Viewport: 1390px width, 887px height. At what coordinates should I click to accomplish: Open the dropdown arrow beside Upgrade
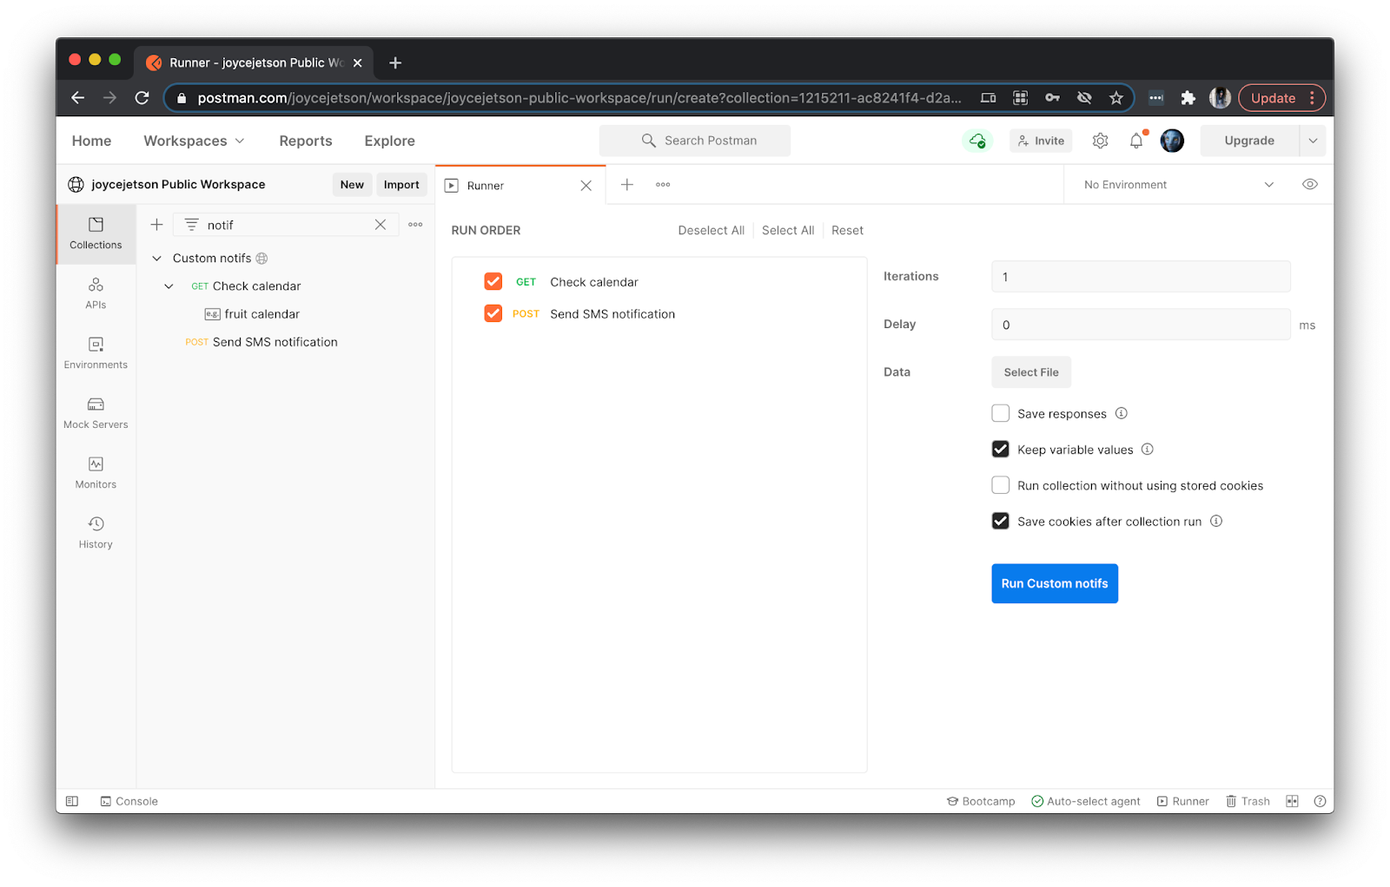click(1313, 141)
